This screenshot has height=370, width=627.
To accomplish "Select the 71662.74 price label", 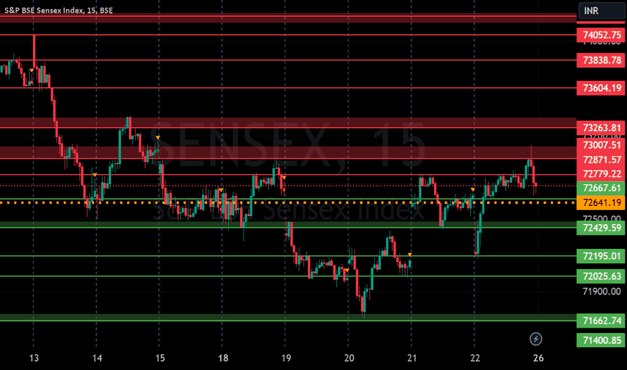I will pyautogui.click(x=601, y=321).
